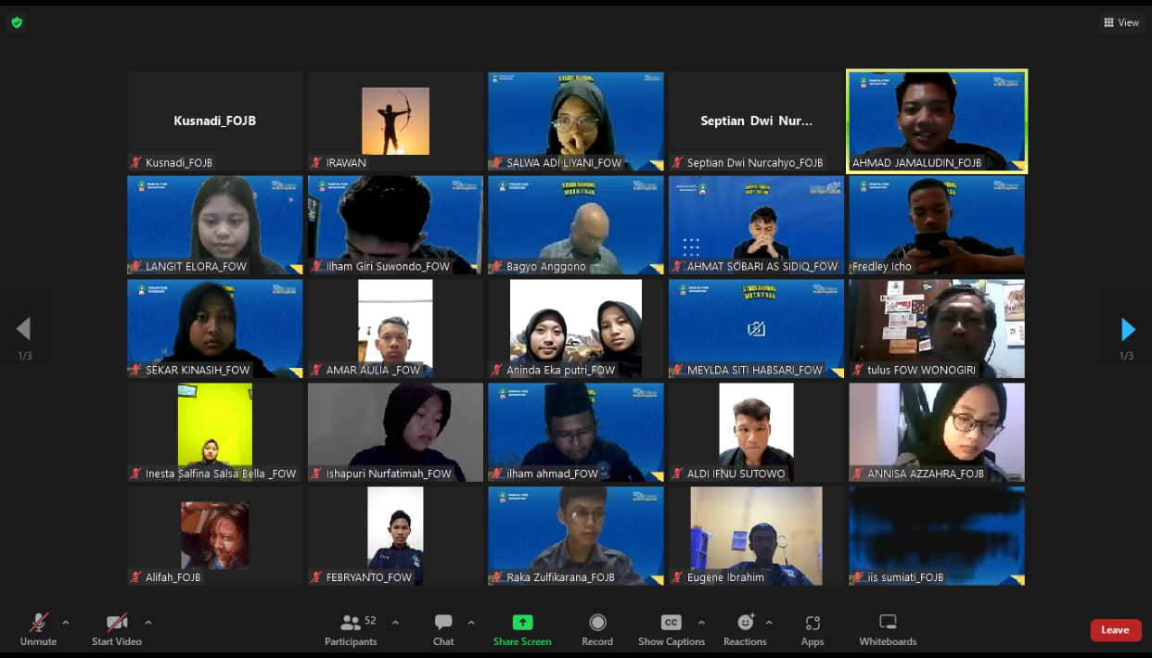Select IRAWAN archer profile tile

point(395,121)
